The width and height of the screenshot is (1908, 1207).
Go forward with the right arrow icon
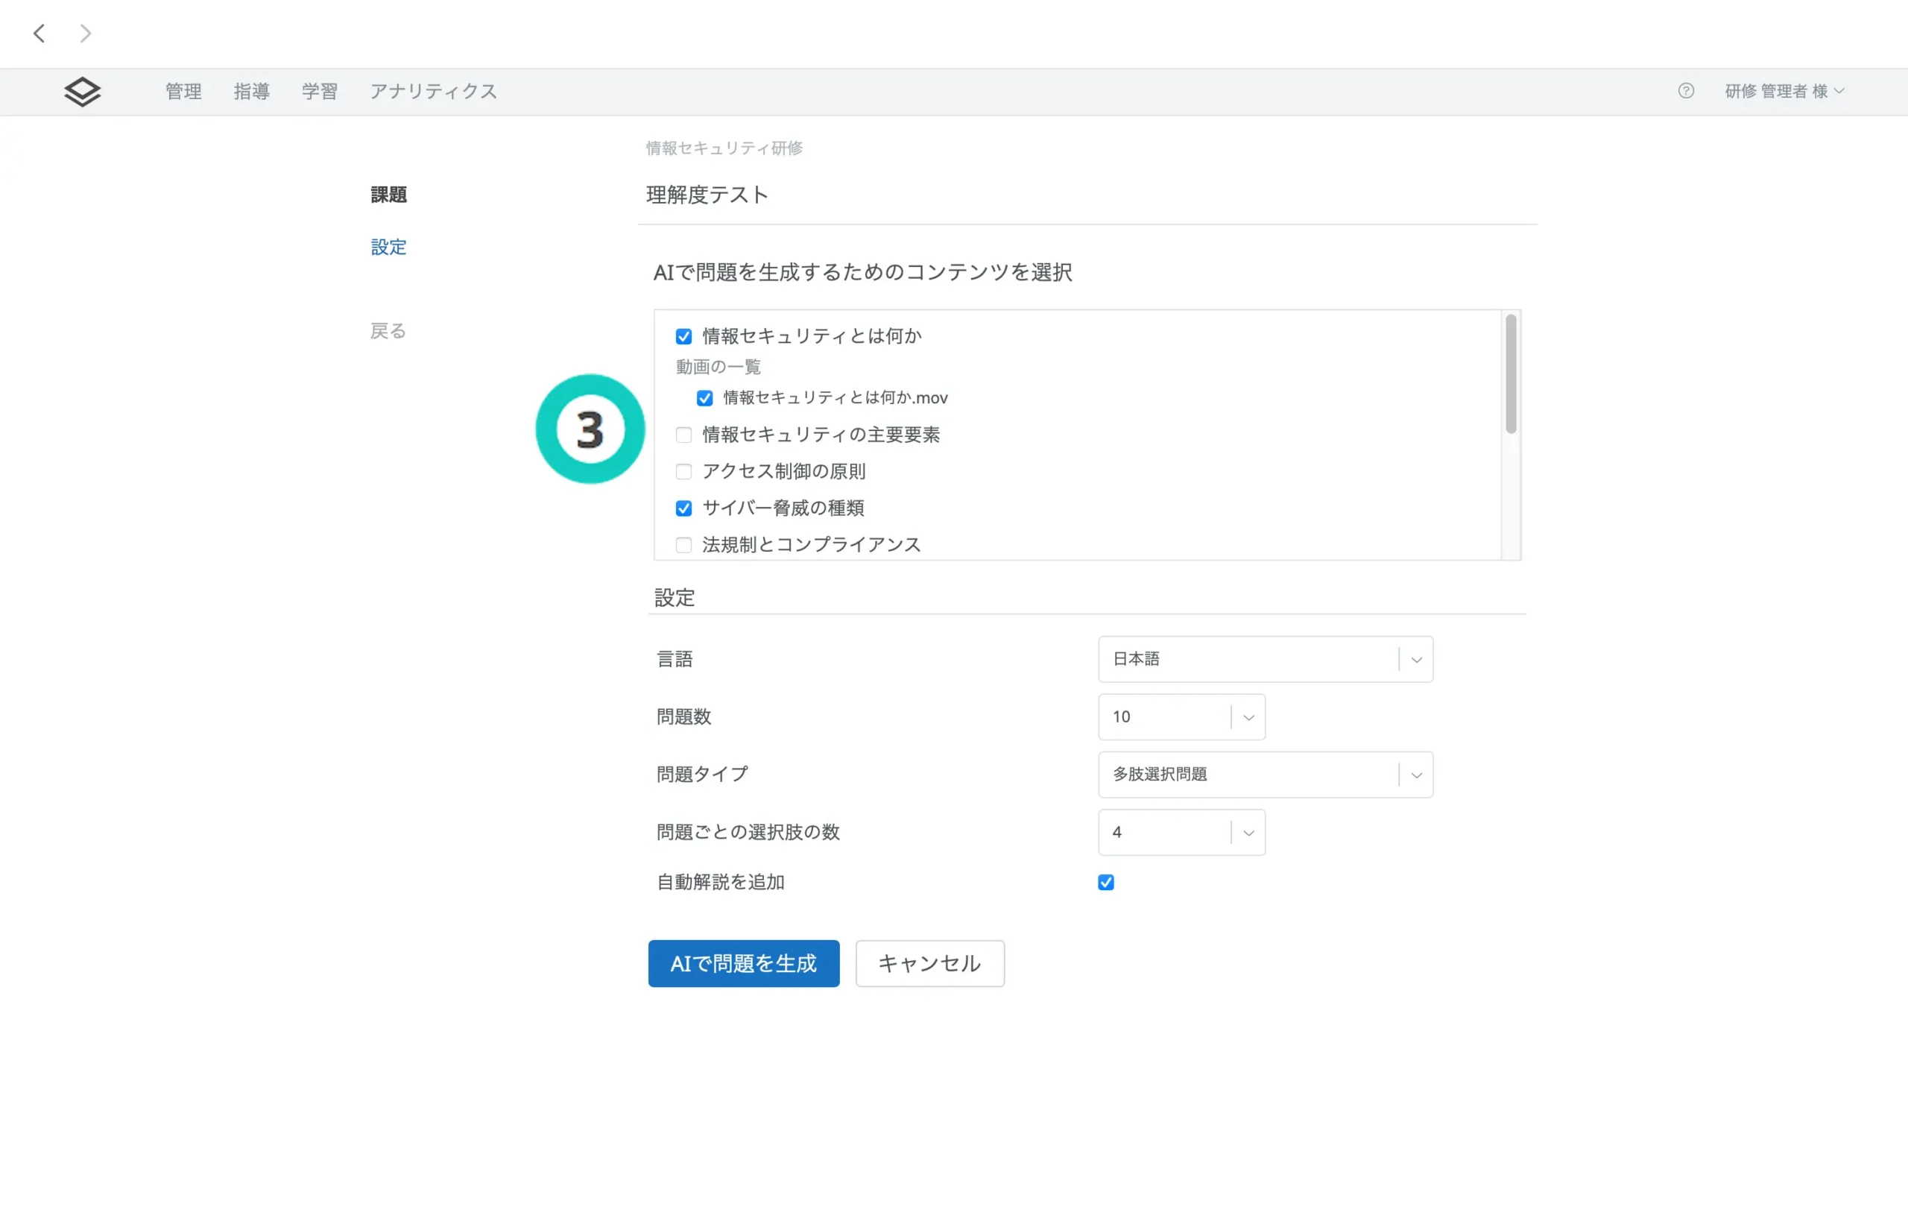pyautogui.click(x=86, y=34)
